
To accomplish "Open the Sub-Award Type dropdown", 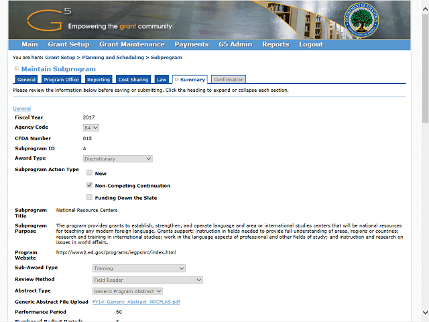I will pyautogui.click(x=139, y=268).
